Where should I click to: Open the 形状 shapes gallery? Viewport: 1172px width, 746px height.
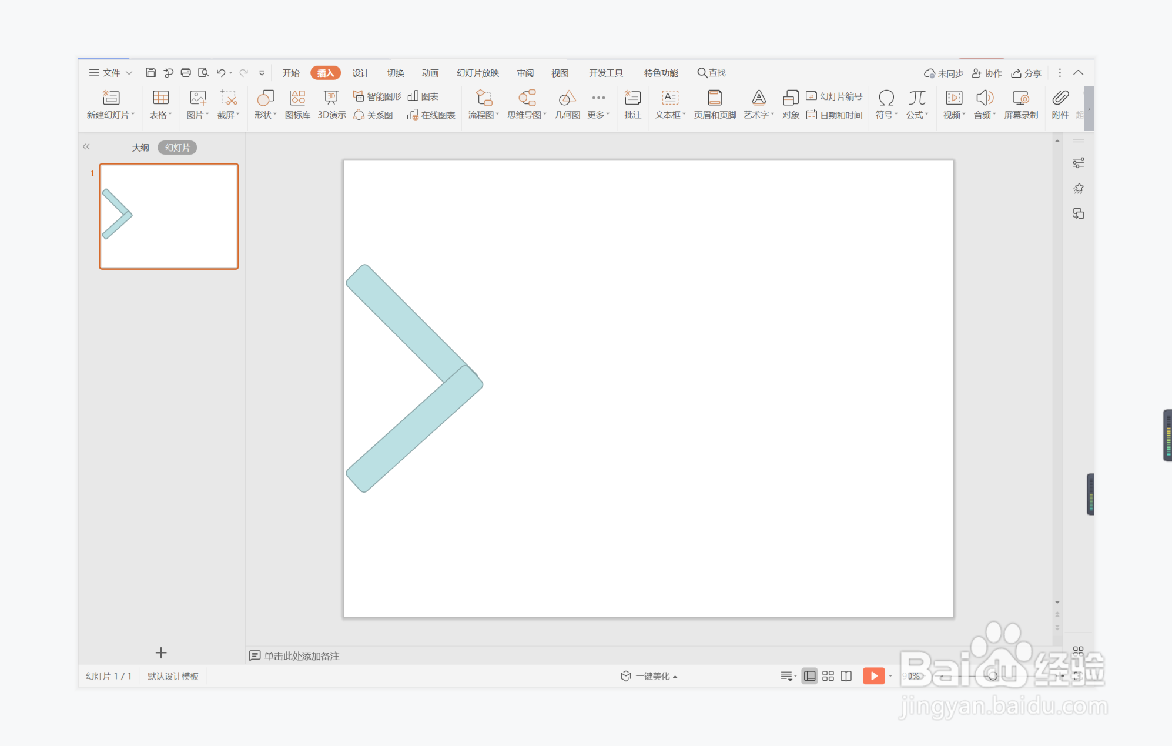point(265,104)
